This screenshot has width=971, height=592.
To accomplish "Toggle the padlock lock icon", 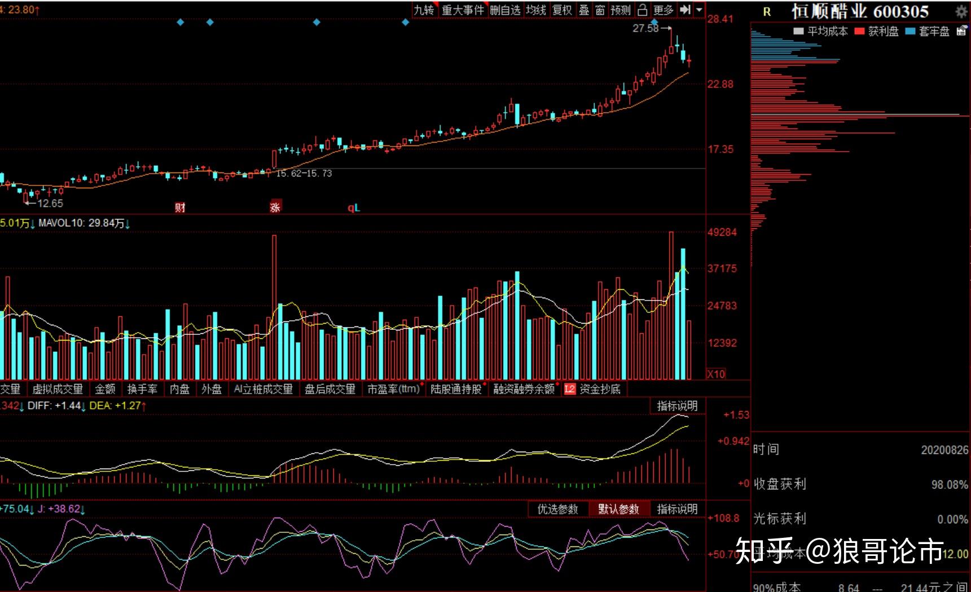I will coord(642,10).
